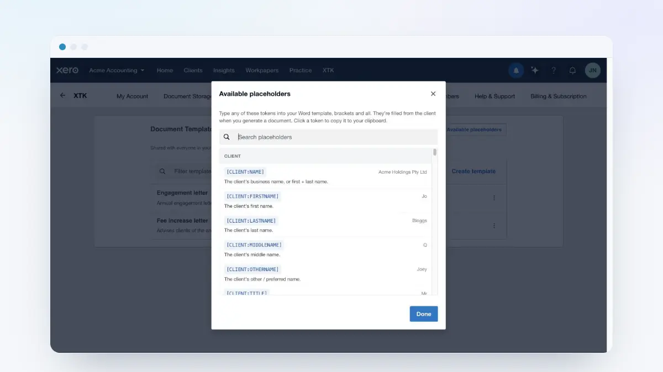Screen dimensions: 663x372
Task: Open the Insights menu
Action: (224, 71)
